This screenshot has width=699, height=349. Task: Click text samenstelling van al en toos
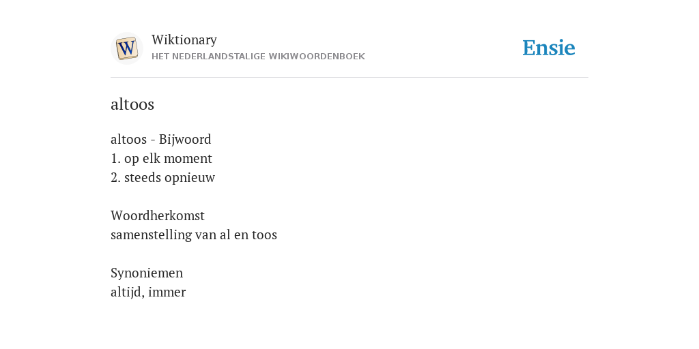194,234
